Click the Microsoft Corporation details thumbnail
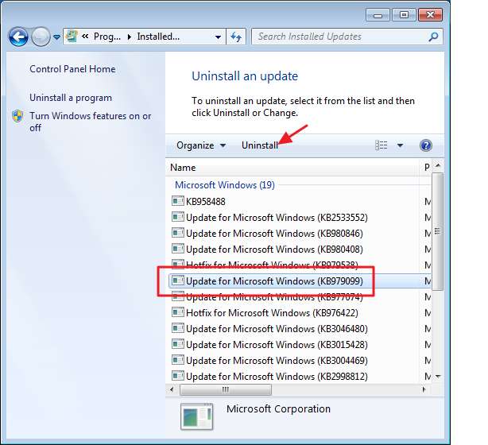Viewport: 488px width, 445px height. [x=197, y=416]
